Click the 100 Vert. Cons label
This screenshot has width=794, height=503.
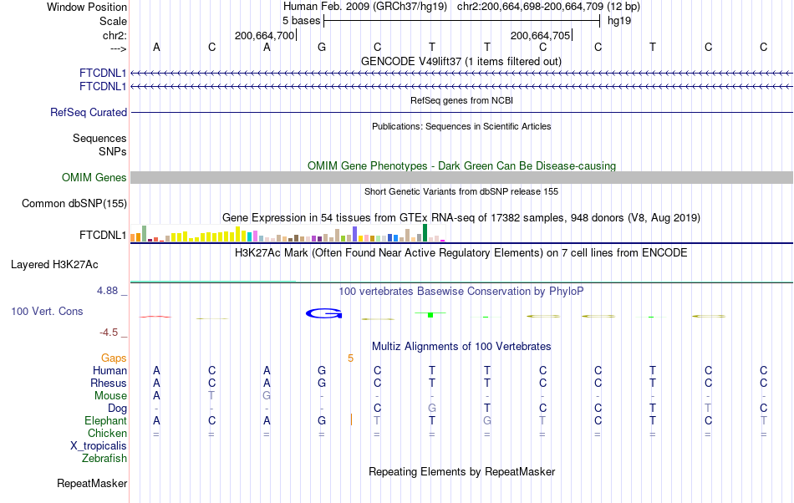point(47,311)
